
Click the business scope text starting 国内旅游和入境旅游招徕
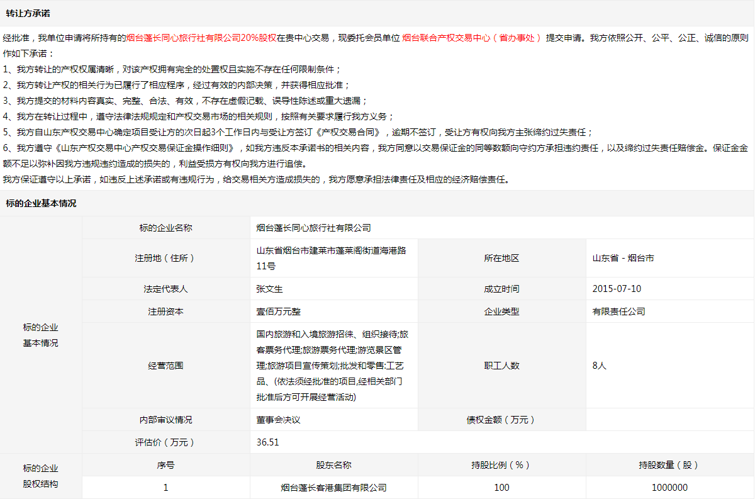pyautogui.click(x=332, y=366)
